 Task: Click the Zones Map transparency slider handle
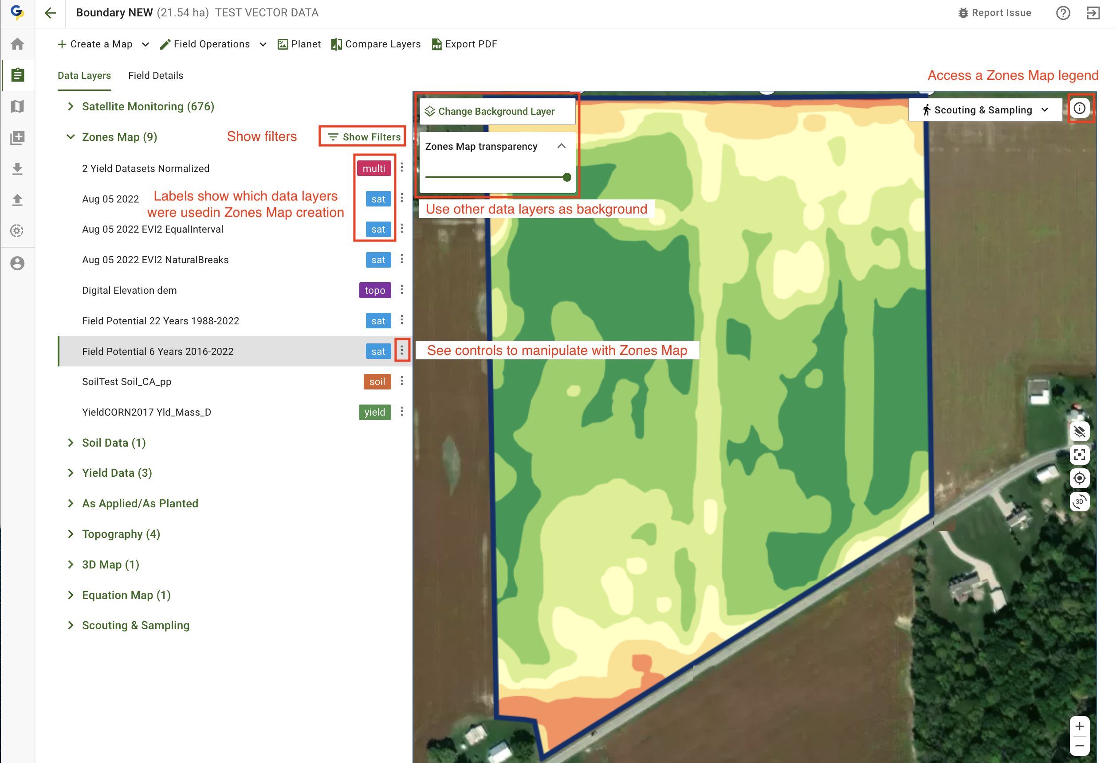point(566,177)
